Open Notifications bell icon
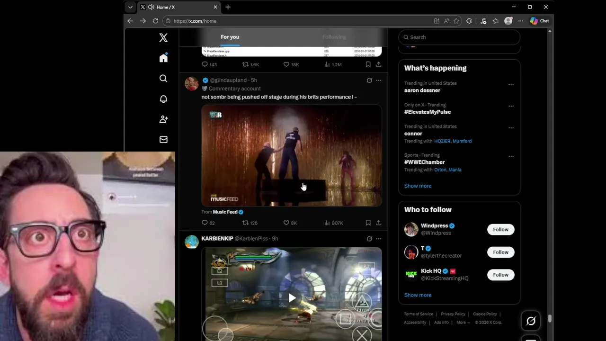The height and width of the screenshot is (341, 606). [x=163, y=99]
